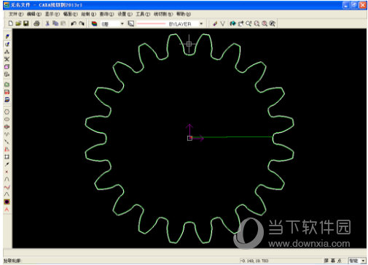Cut selection with the scissors toolbar icon
This screenshot has height=265, width=368.
[x=47, y=23]
